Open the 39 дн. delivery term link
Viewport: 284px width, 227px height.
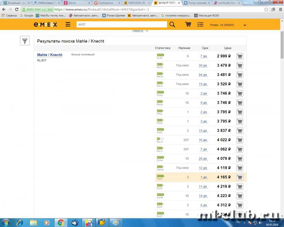pyautogui.click(x=203, y=65)
